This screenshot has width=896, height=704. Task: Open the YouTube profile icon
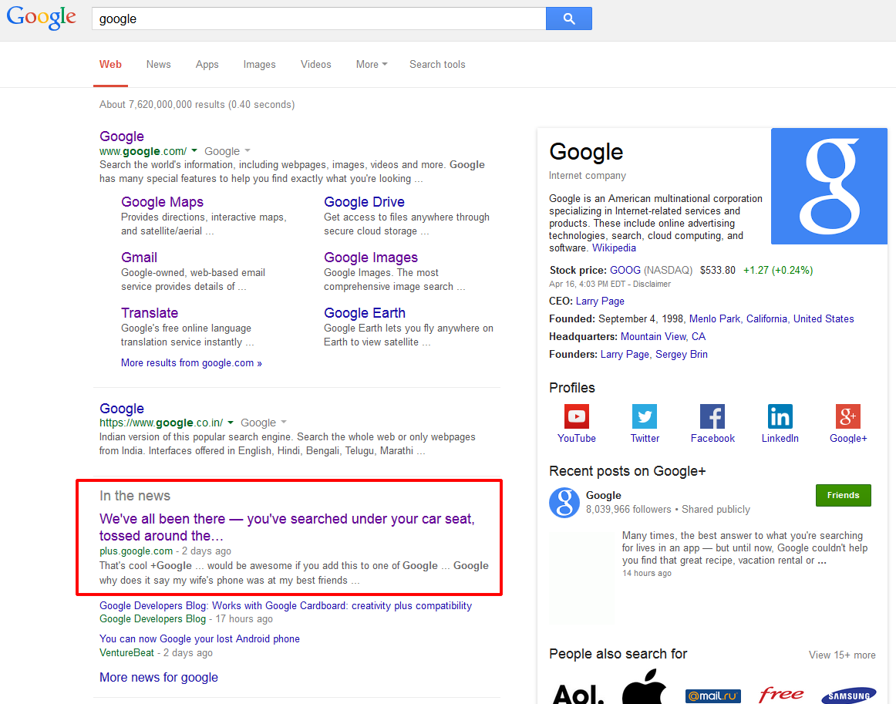point(576,416)
